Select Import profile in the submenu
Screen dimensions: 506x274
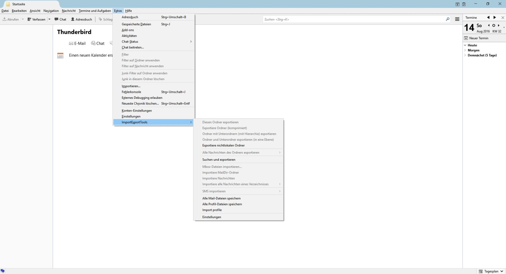238,210
